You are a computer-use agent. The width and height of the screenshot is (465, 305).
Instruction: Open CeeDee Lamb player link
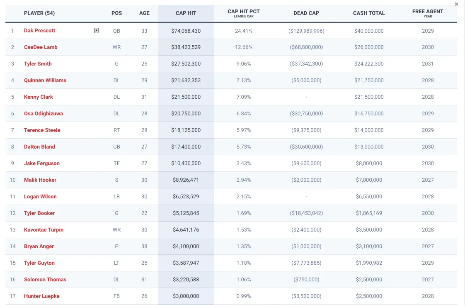pyautogui.click(x=41, y=47)
